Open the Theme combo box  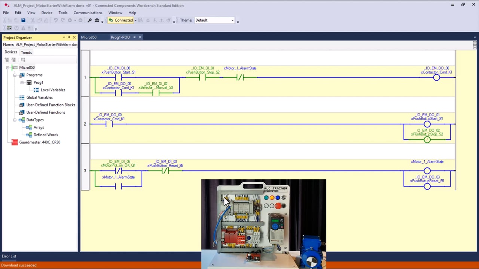pos(215,20)
